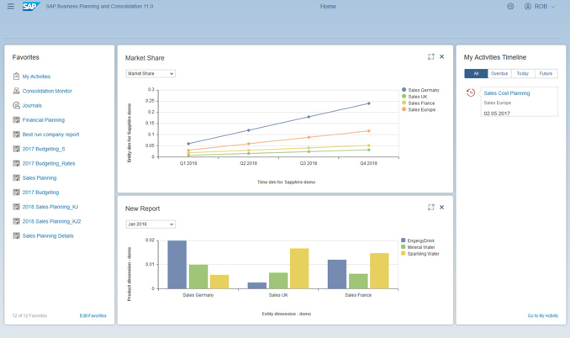Select the All timeline filter tab
The image size is (570, 338).
click(476, 73)
